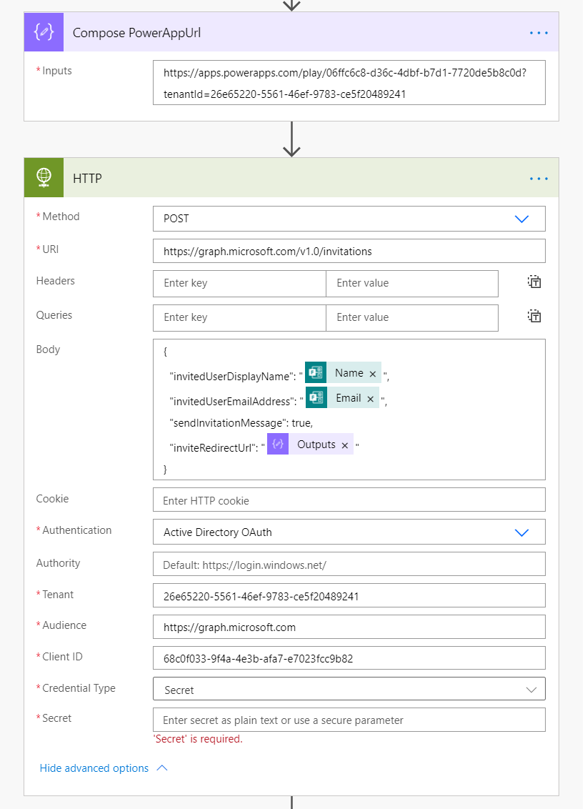Switch Queries to text mode icon
The width and height of the screenshot is (585, 809).
(x=534, y=317)
